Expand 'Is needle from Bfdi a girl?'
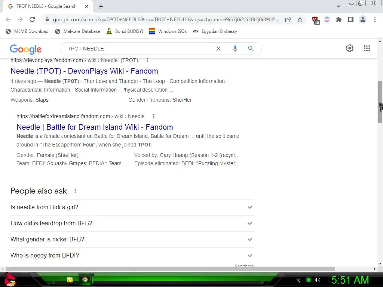Image resolution: width=383 pixels, height=287 pixels. click(132, 207)
